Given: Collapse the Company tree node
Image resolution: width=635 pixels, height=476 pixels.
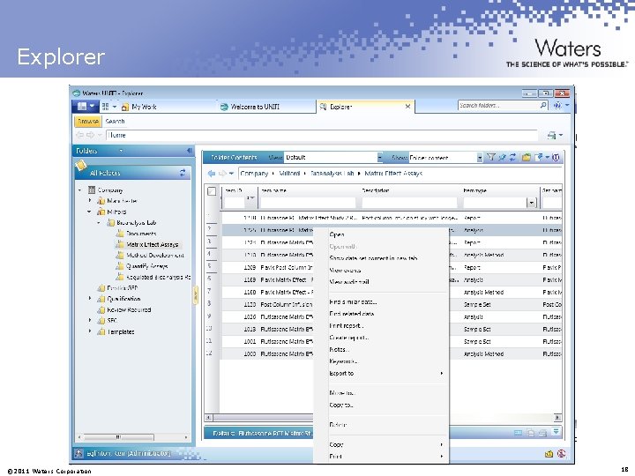Looking at the screenshot, I should (x=79, y=190).
